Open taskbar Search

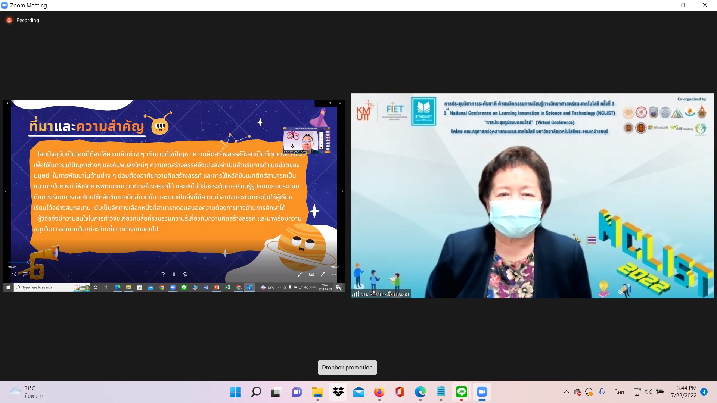coord(256,392)
